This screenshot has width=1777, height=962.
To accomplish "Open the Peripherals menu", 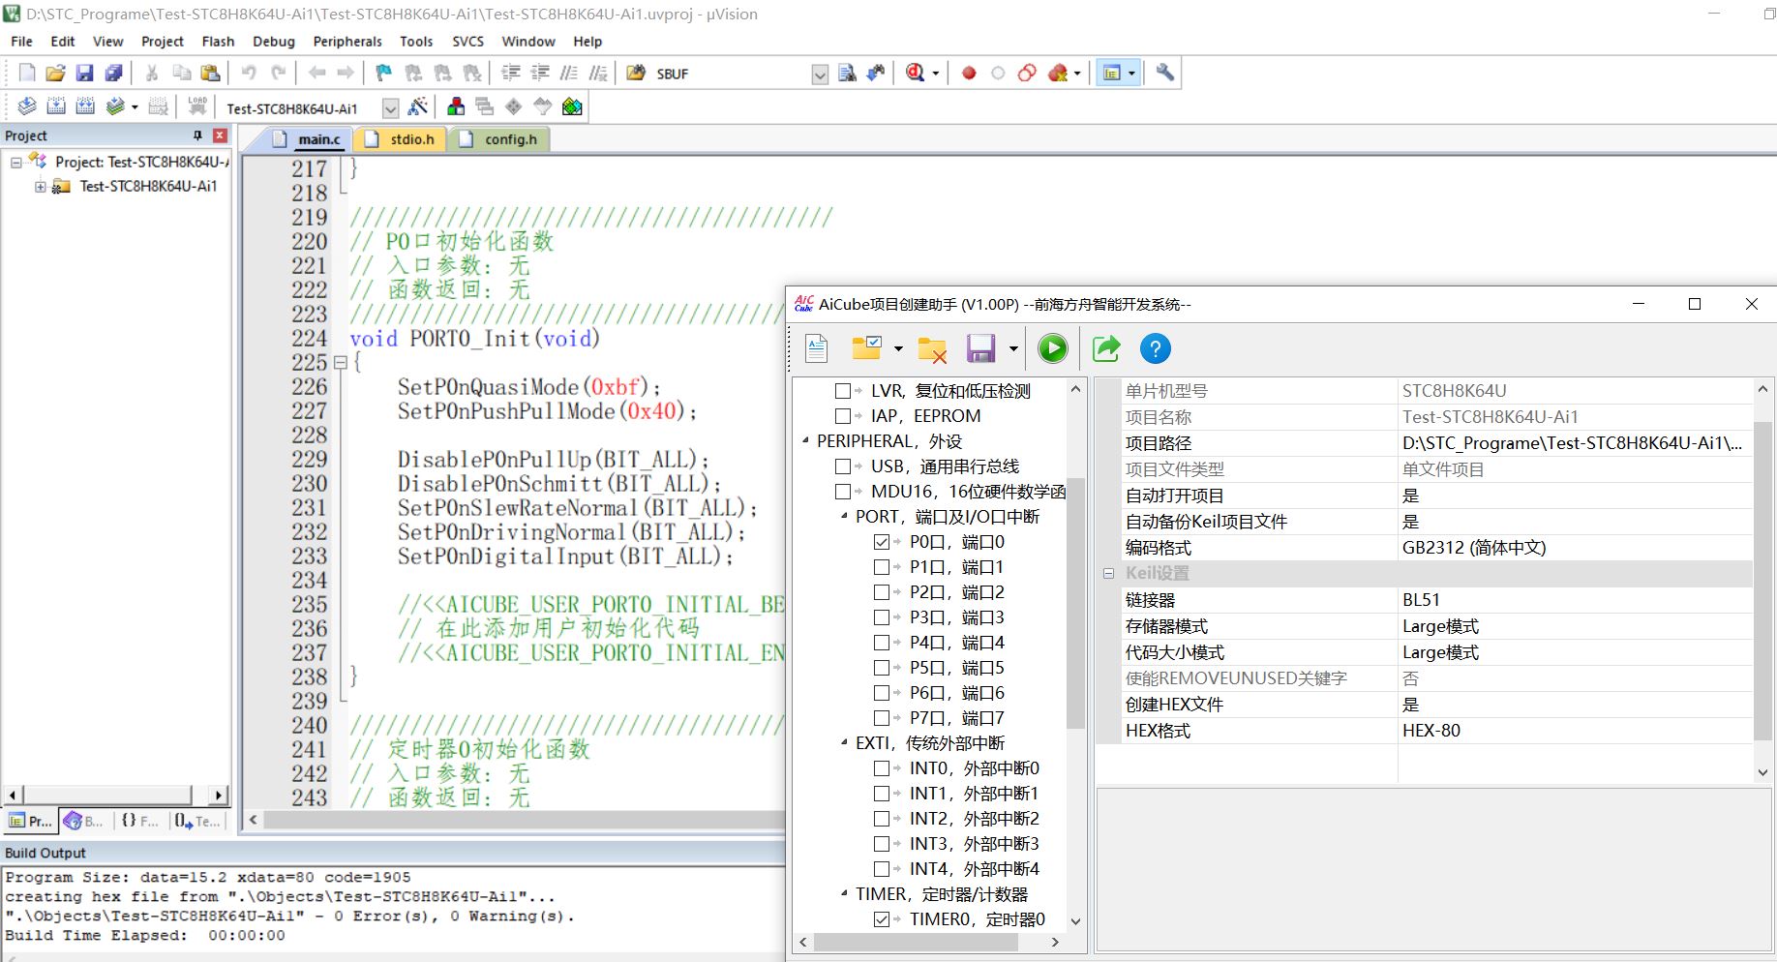I will point(347,42).
